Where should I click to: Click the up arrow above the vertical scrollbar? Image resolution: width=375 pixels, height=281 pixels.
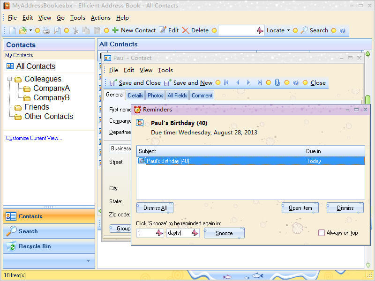click(x=368, y=54)
